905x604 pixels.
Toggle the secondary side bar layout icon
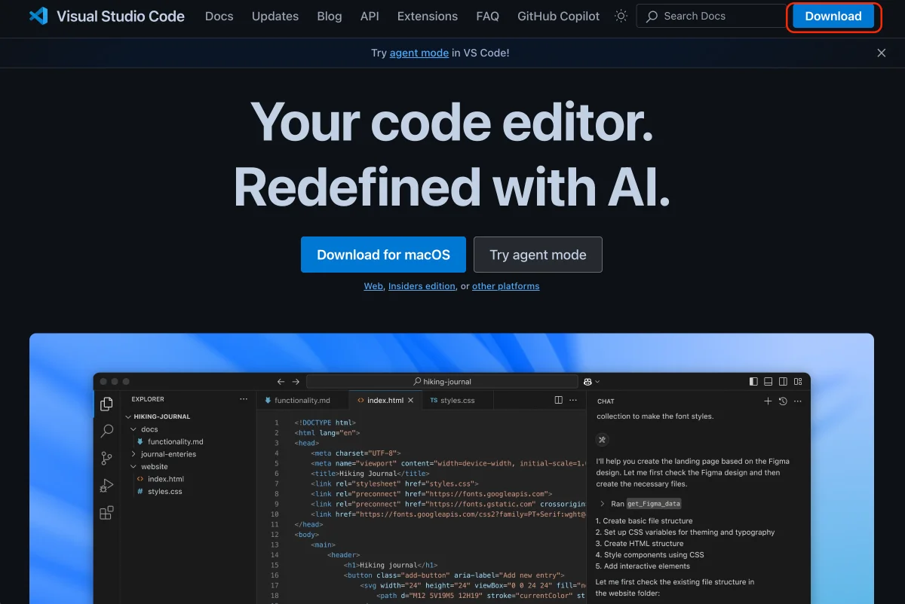pos(783,382)
